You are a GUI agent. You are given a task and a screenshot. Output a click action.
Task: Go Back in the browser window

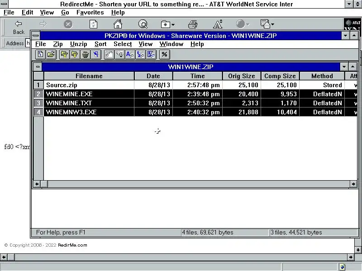coord(19,27)
